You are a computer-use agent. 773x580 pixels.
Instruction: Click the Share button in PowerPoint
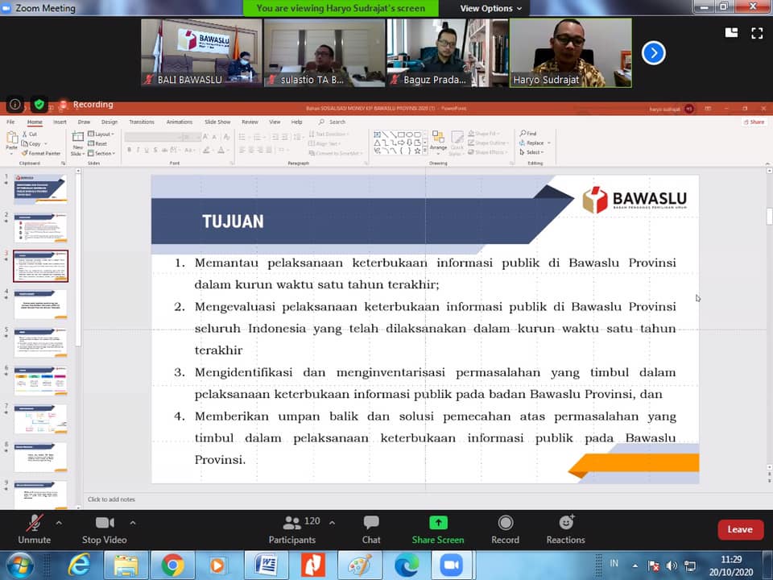click(x=754, y=122)
